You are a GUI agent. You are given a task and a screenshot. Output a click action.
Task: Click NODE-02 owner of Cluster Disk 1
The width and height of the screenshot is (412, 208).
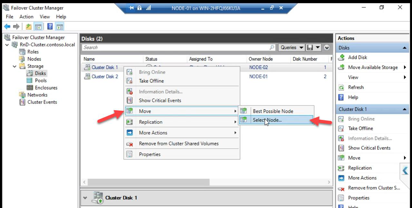click(x=258, y=67)
